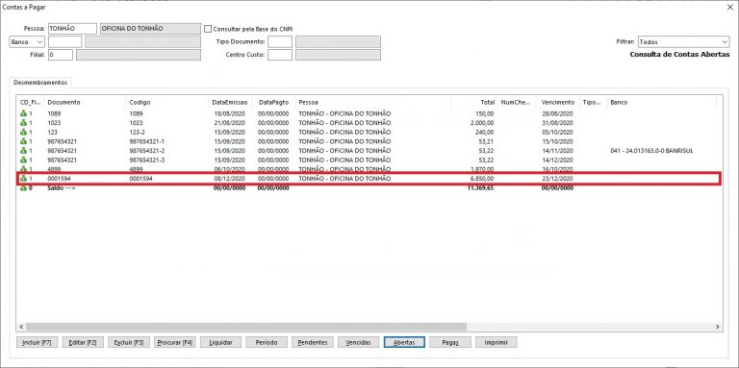
Task: Sort by the Vencimento column header
Action: click(x=557, y=102)
